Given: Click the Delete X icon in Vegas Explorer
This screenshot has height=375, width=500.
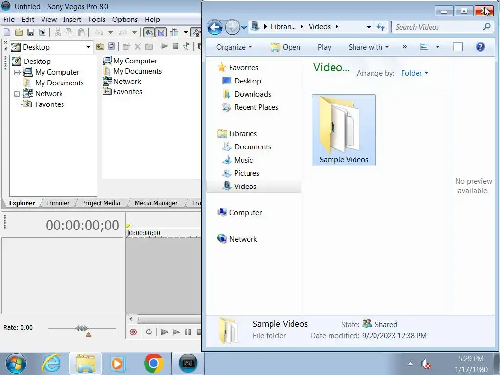Looking at the screenshot, I should click(x=137, y=46).
